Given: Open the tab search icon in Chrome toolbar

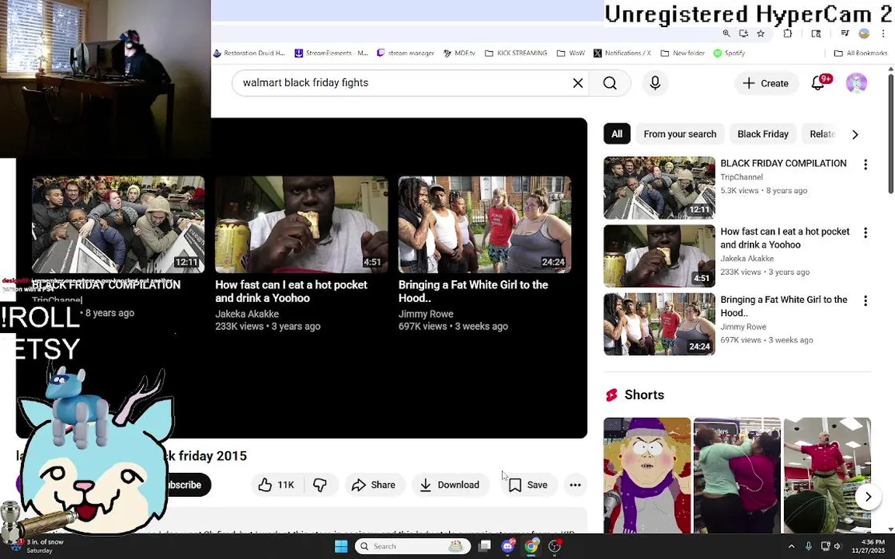Looking at the screenshot, I should pos(817,33).
